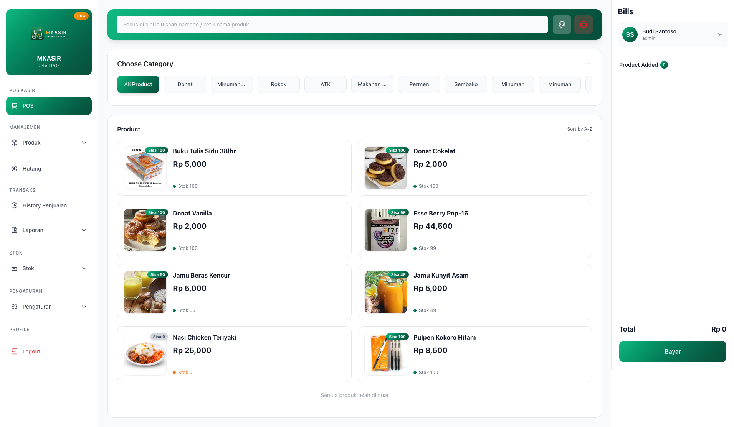
Task: Click the palette theme icon button
Action: point(562,25)
